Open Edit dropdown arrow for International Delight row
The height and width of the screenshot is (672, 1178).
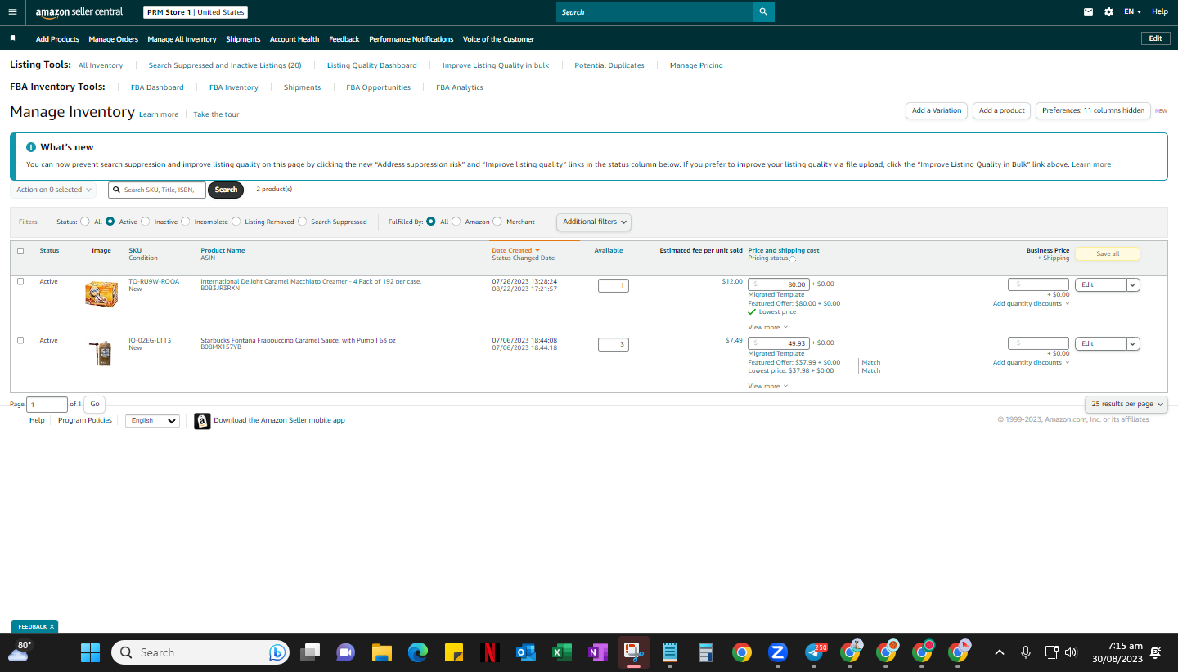tap(1133, 284)
